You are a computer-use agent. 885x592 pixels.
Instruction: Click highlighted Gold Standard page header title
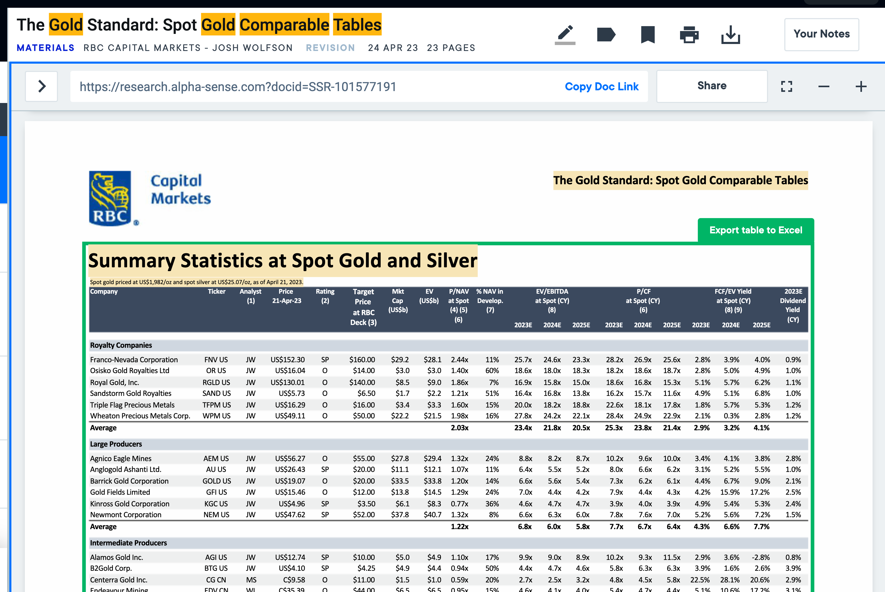click(680, 180)
